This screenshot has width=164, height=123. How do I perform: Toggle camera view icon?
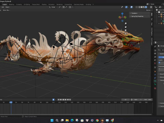coord(125,30)
